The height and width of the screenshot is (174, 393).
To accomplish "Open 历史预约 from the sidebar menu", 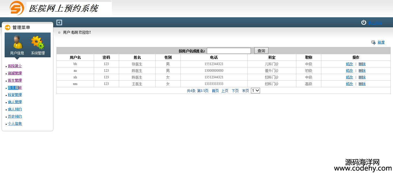I will point(15,116).
